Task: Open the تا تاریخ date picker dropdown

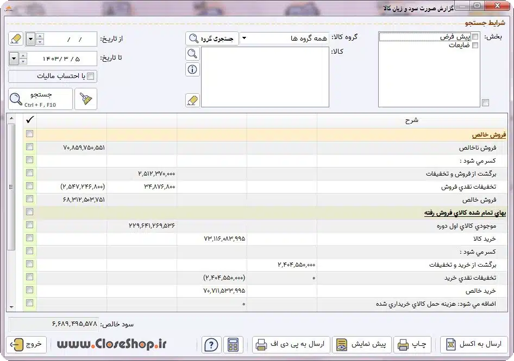Action: [x=14, y=59]
